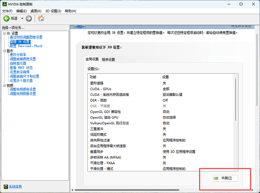Click the grey Forward arrow icon
Viewport: 260px width, 193px height.
click(x=29, y=19)
